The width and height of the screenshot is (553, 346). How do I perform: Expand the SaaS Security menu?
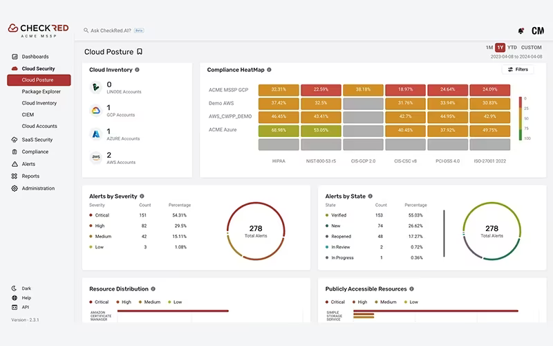click(37, 140)
